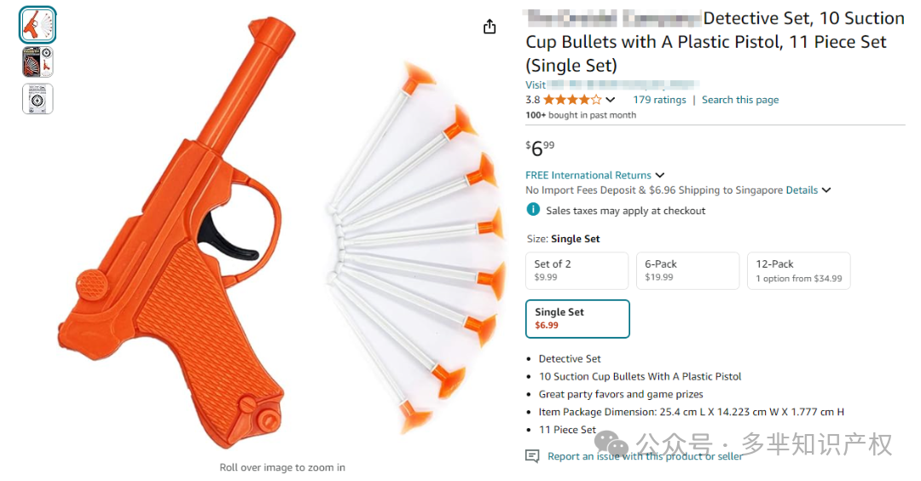The height and width of the screenshot is (481, 921).
Task: Choose the 12-Pack size option
Action: point(798,270)
